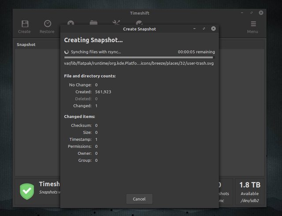Close the main Timeshift window
Screen dimensions: 282x216
[x=261, y=13]
